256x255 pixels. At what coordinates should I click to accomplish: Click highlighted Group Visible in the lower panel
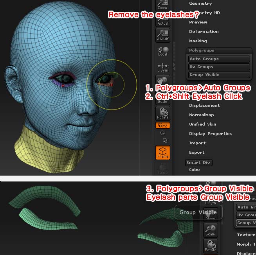246,223
